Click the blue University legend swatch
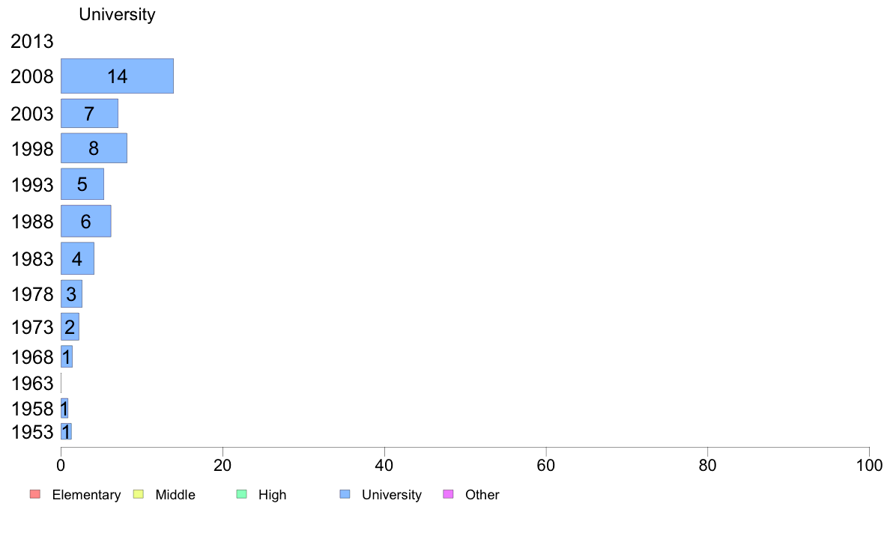The height and width of the screenshot is (551, 890). click(x=345, y=494)
